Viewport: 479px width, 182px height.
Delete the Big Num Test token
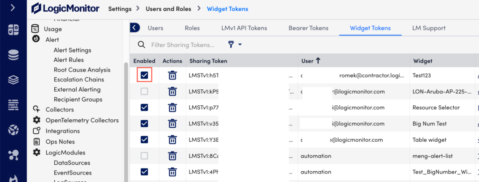point(173,124)
